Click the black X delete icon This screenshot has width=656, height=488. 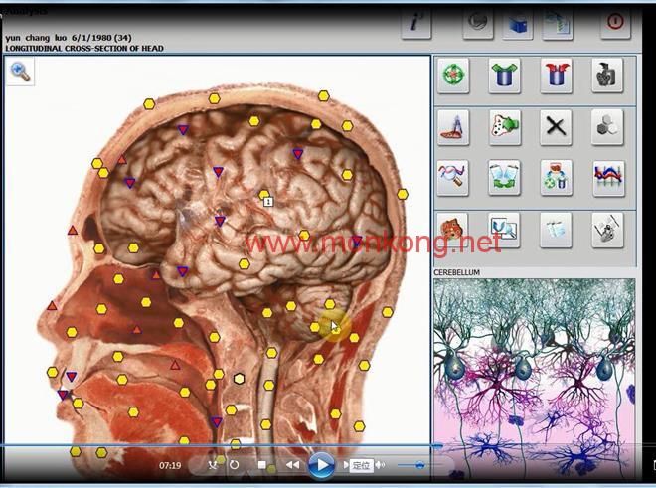(x=556, y=127)
